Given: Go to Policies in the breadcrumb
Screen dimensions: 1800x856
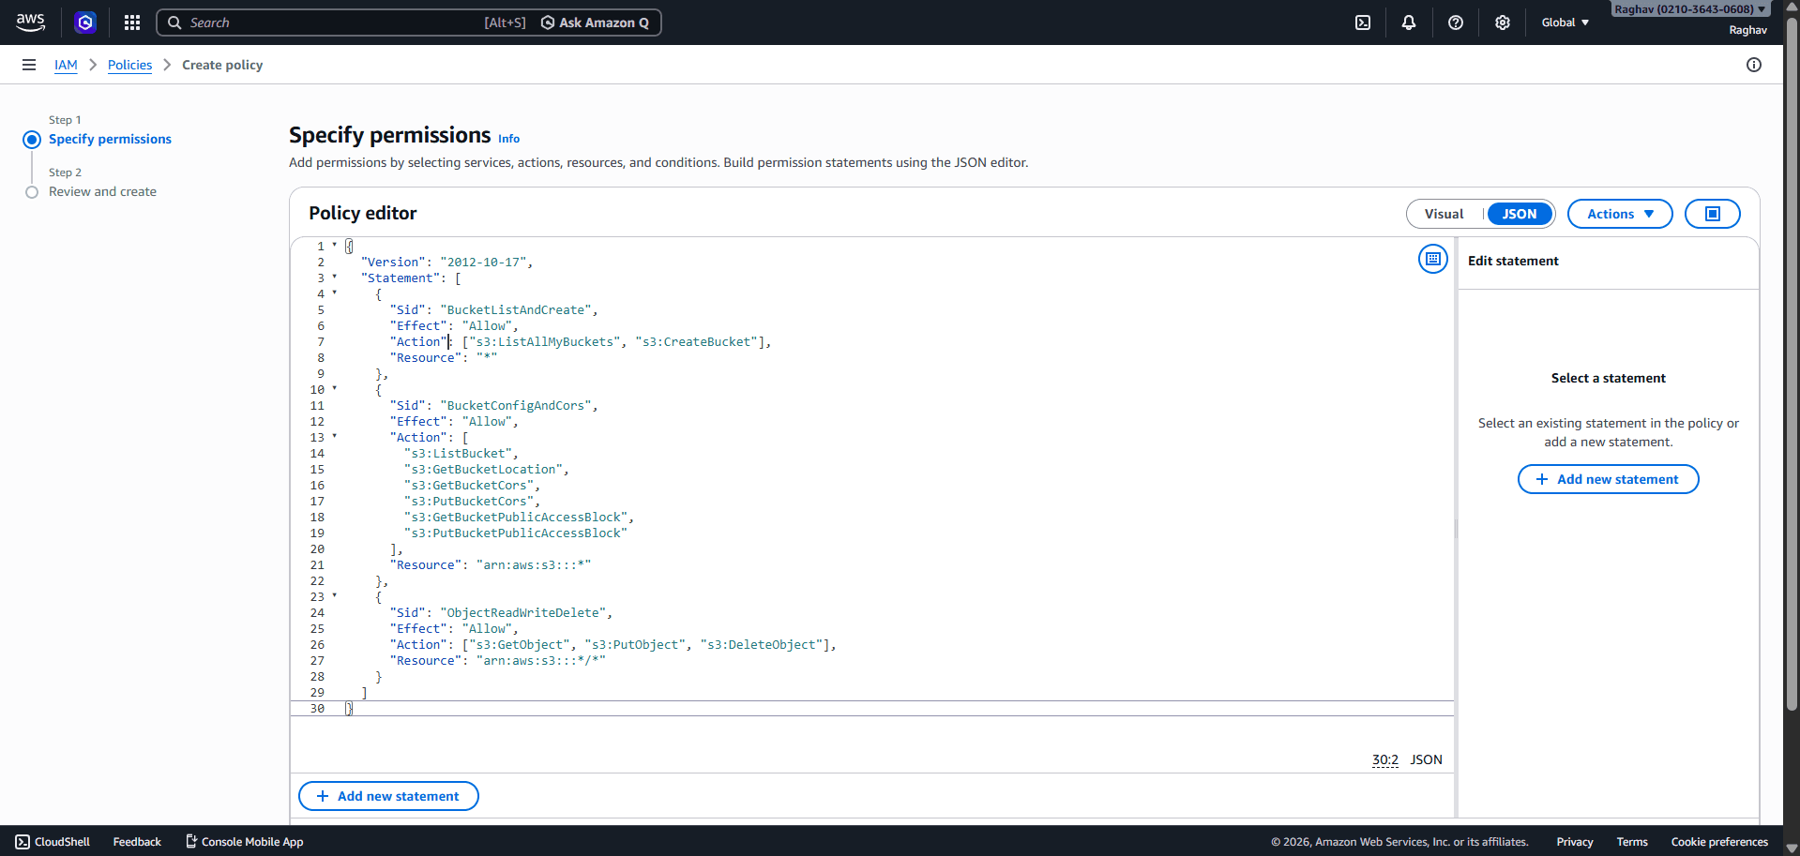Looking at the screenshot, I should (129, 65).
